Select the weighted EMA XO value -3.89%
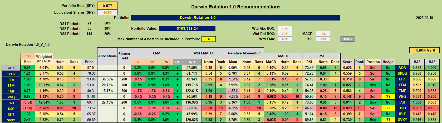Viewport: 442px width, 123px height. pyautogui.click(x=192, y=108)
